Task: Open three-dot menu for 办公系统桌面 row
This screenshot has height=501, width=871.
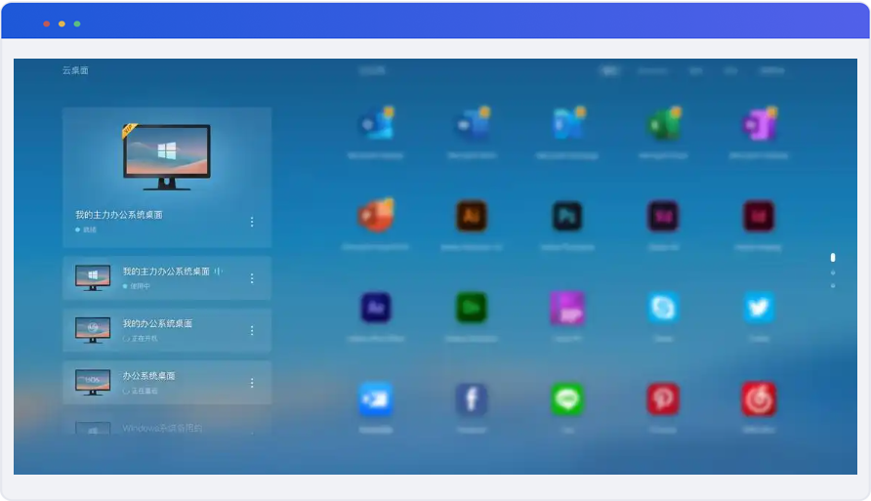Action: click(252, 383)
